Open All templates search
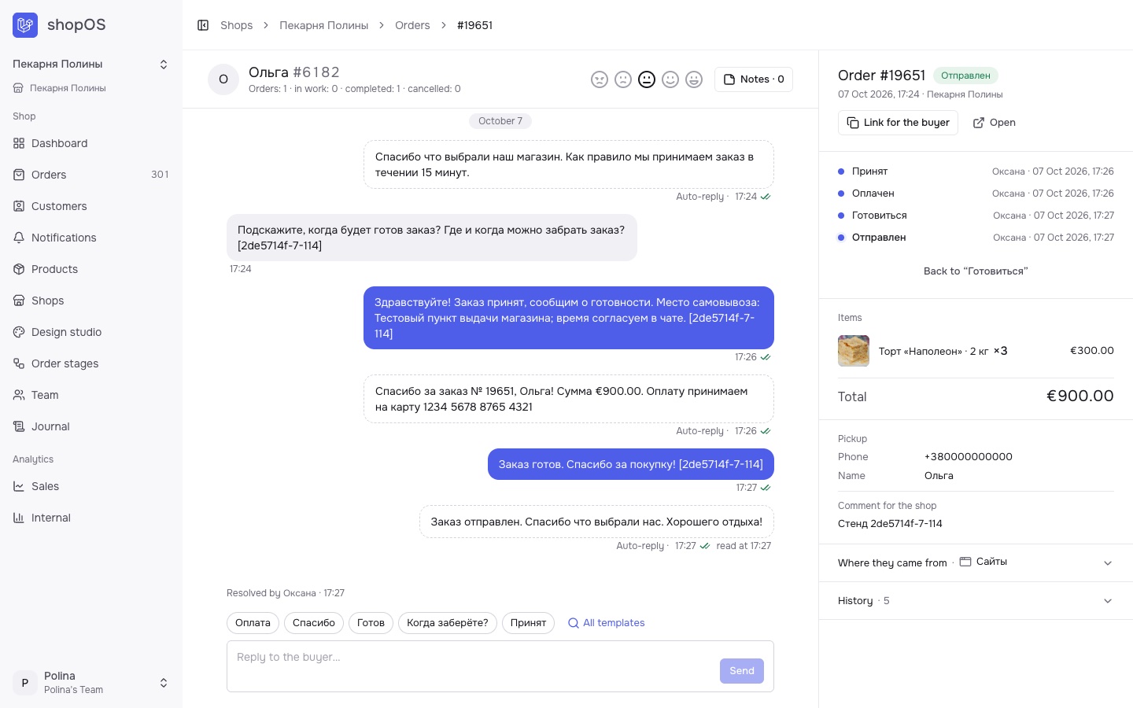1133x708 pixels. pyautogui.click(x=606, y=623)
